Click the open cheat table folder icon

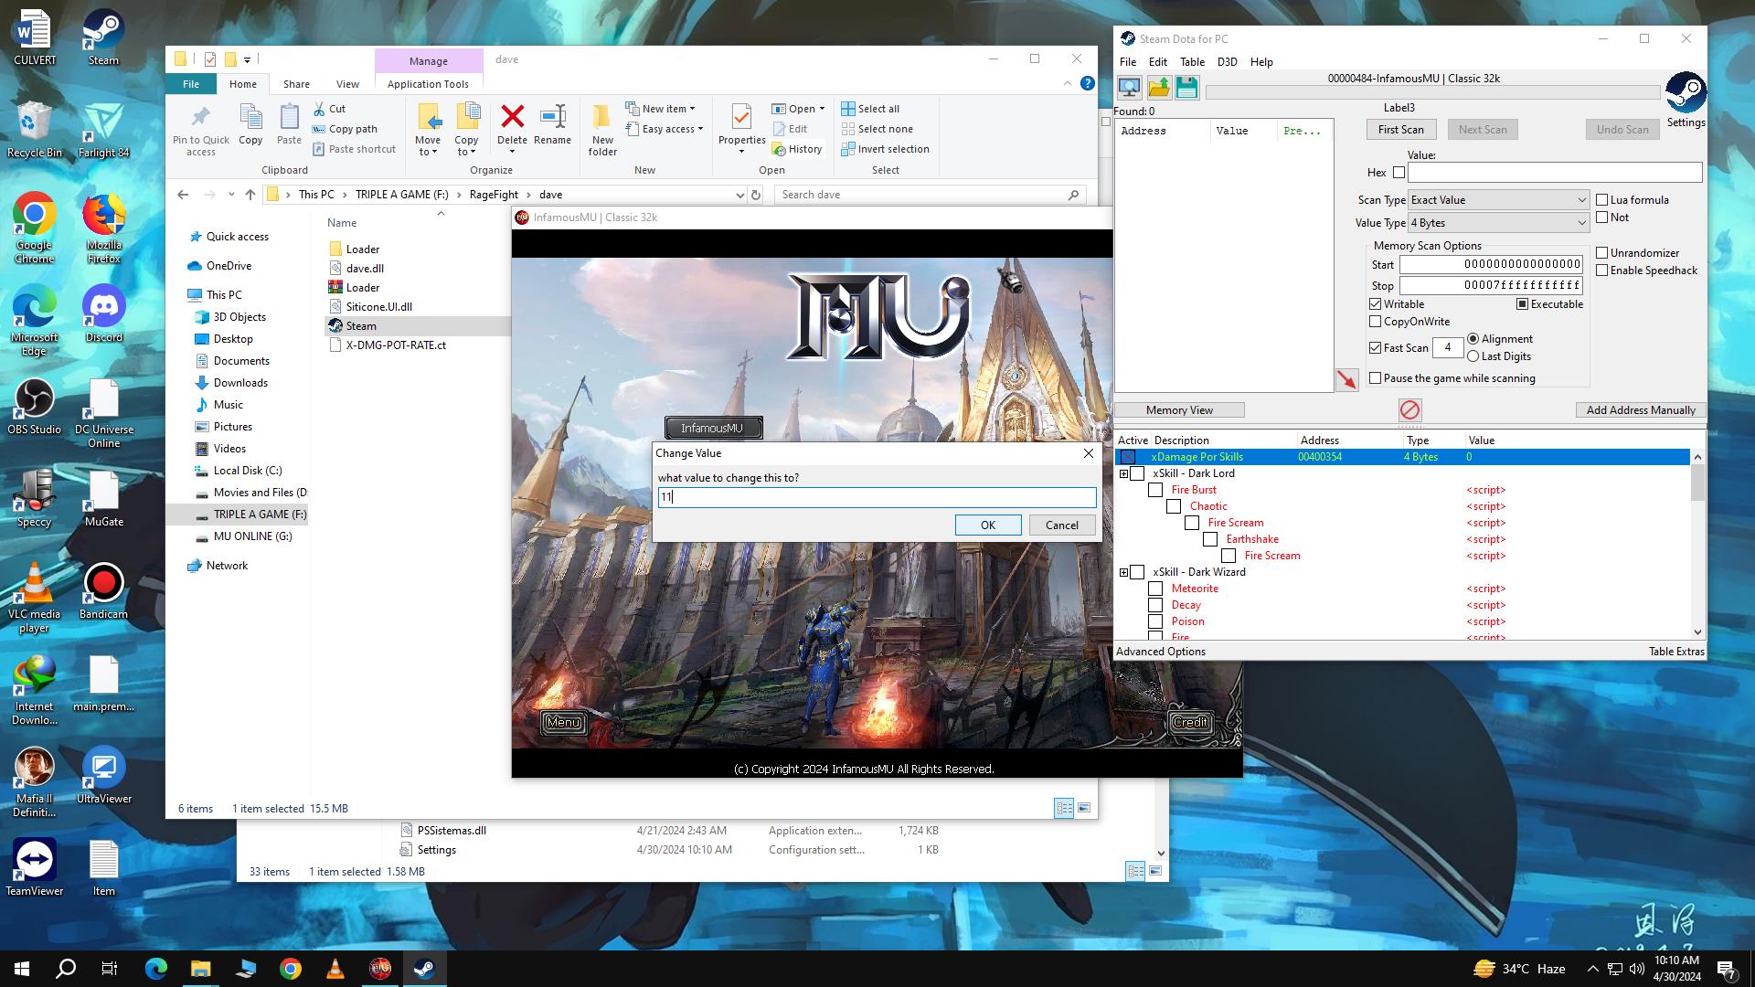click(x=1159, y=88)
